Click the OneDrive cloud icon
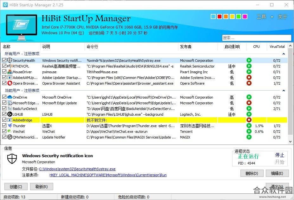 [10, 97]
